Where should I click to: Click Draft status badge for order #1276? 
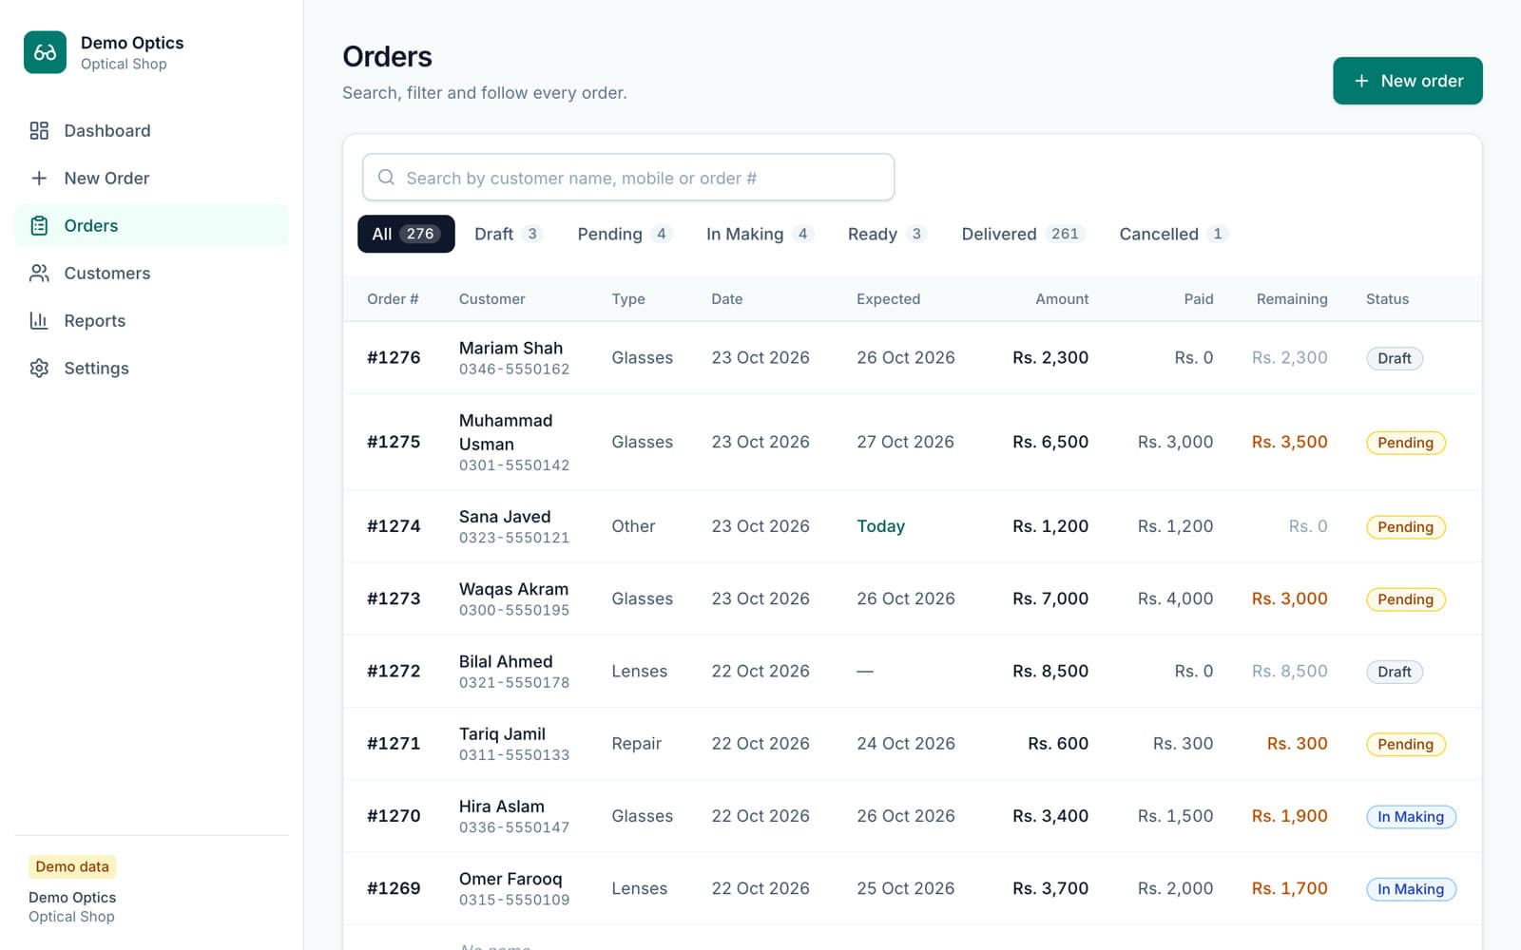click(x=1395, y=358)
